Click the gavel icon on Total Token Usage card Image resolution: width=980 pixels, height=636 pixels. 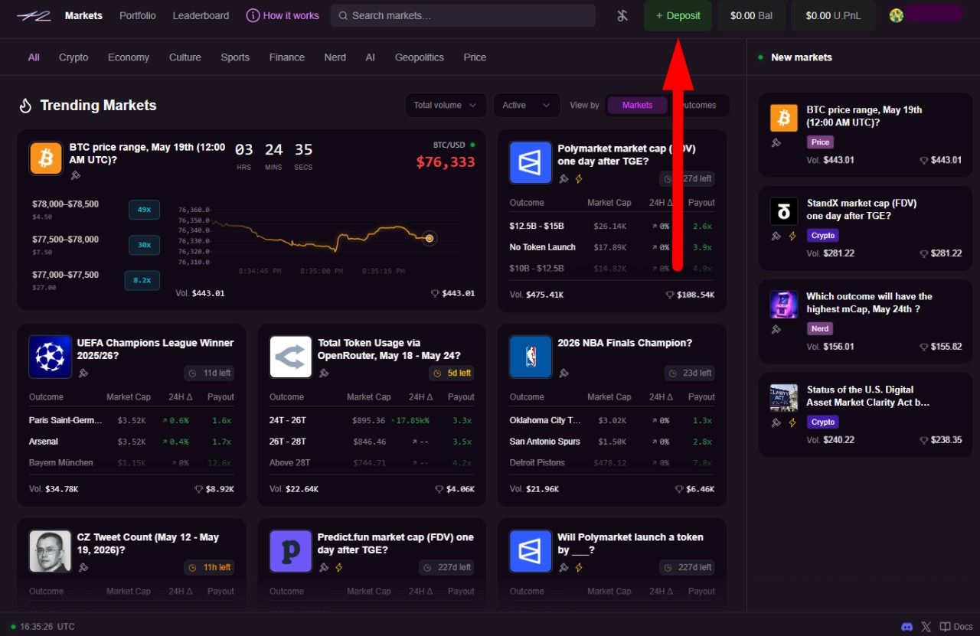(x=324, y=373)
